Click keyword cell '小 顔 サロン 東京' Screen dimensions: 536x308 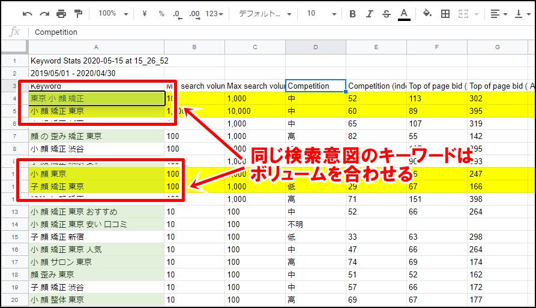(96, 262)
